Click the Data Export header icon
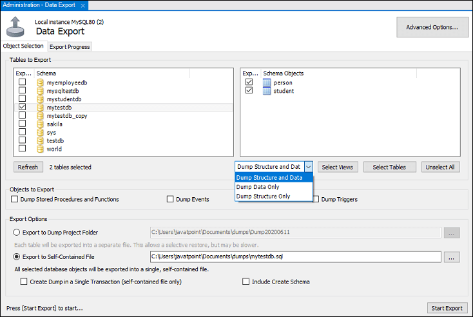Viewport: 473px width, 317px height. 16,27
